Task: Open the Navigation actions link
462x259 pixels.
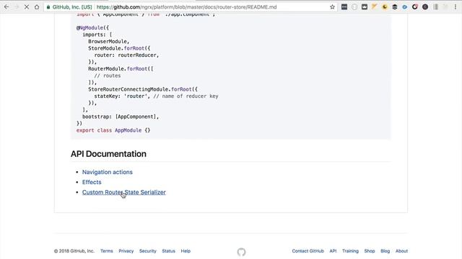Action: pos(108,172)
